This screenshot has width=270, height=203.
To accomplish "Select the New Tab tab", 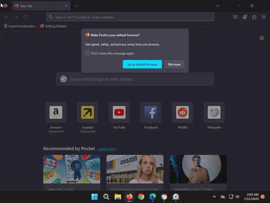I will [41, 6].
